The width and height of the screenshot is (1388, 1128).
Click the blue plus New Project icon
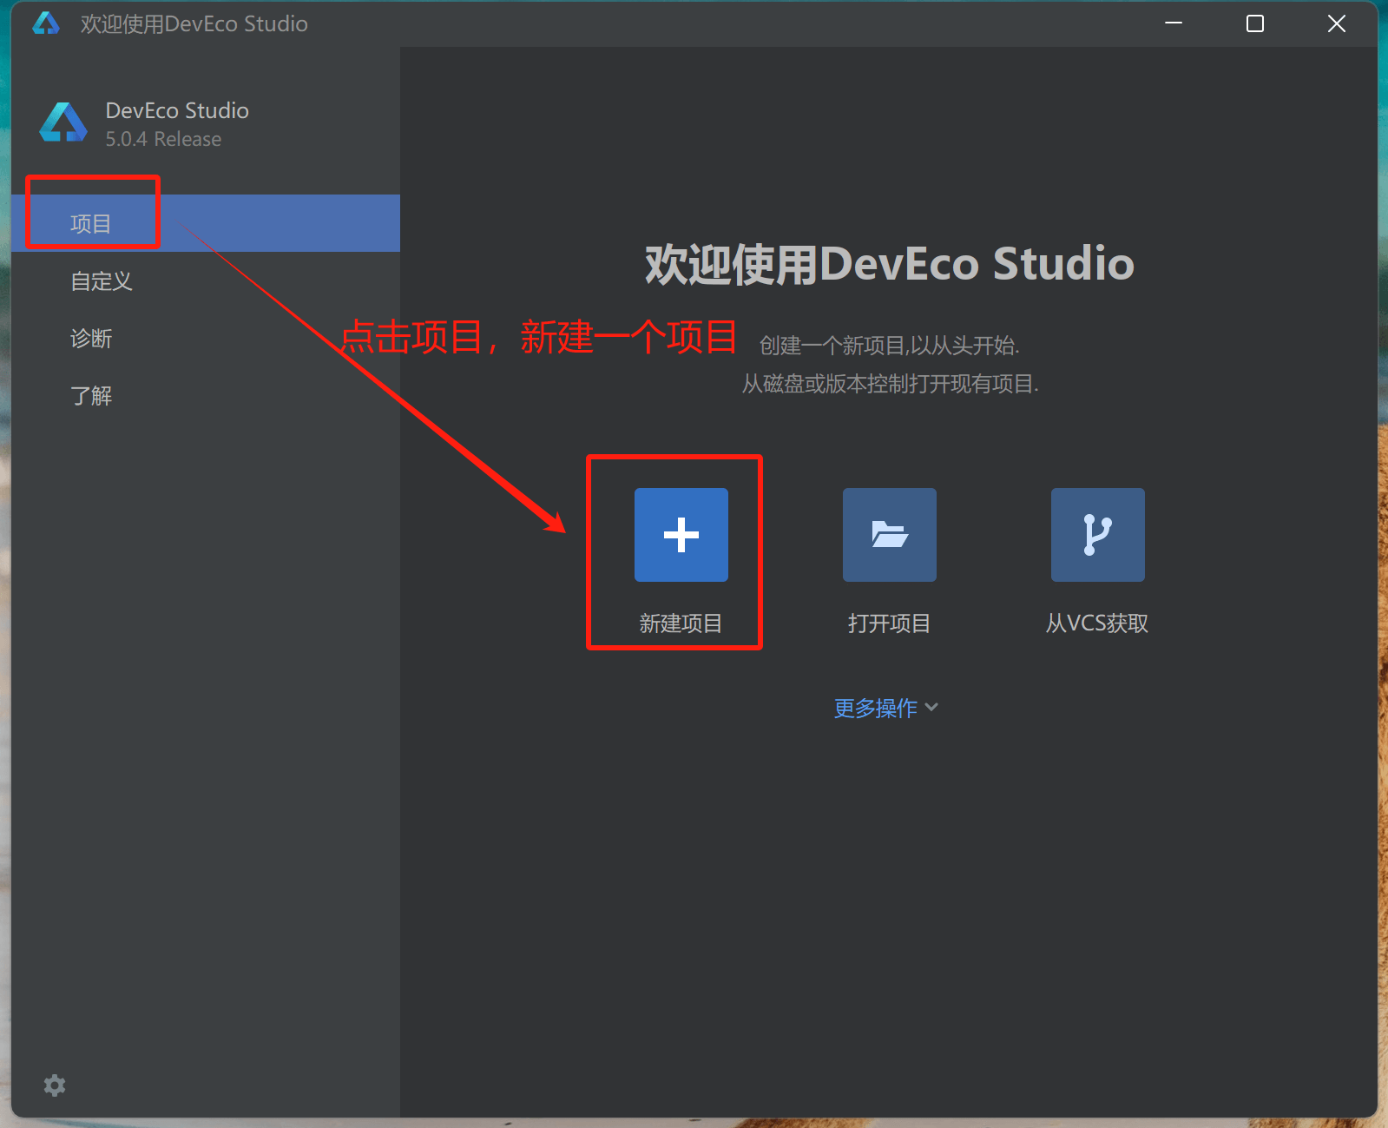(681, 534)
